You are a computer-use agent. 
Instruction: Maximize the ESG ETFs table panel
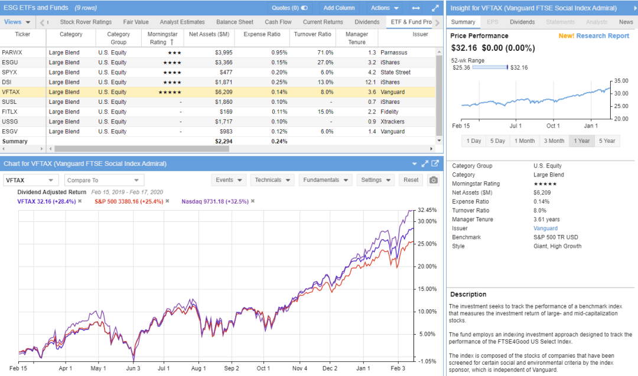[435, 8]
